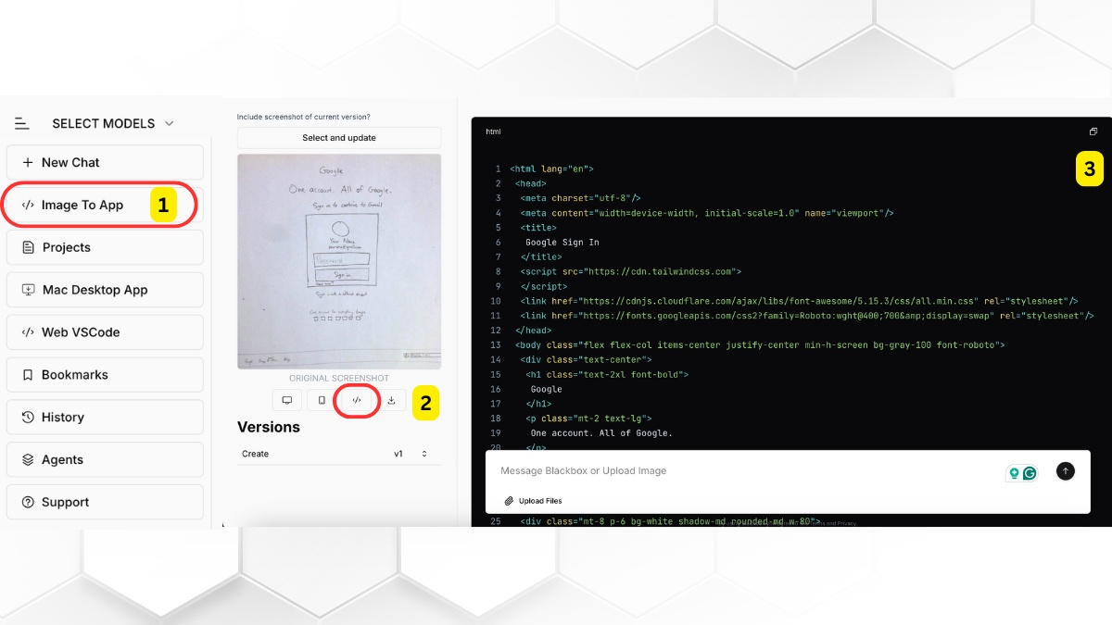The width and height of the screenshot is (1112, 625).
Task: Switch to mobile preview icon
Action: (x=322, y=400)
